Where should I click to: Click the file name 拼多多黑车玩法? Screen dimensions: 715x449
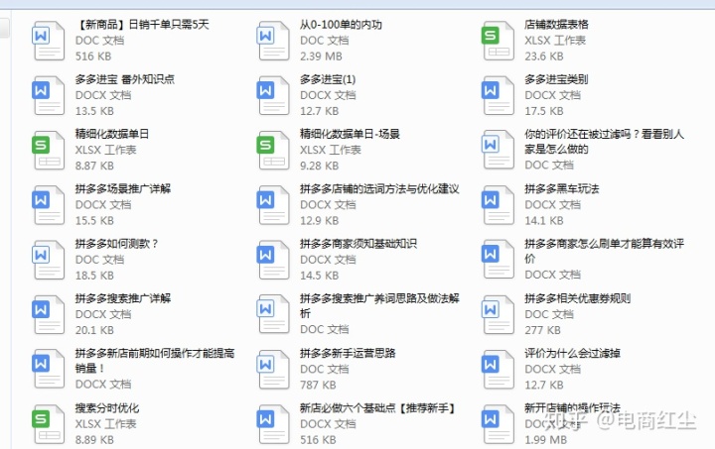tap(562, 188)
